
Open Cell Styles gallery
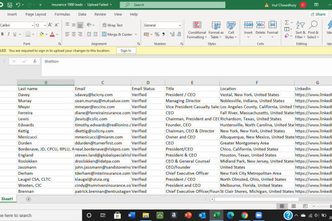point(231,30)
